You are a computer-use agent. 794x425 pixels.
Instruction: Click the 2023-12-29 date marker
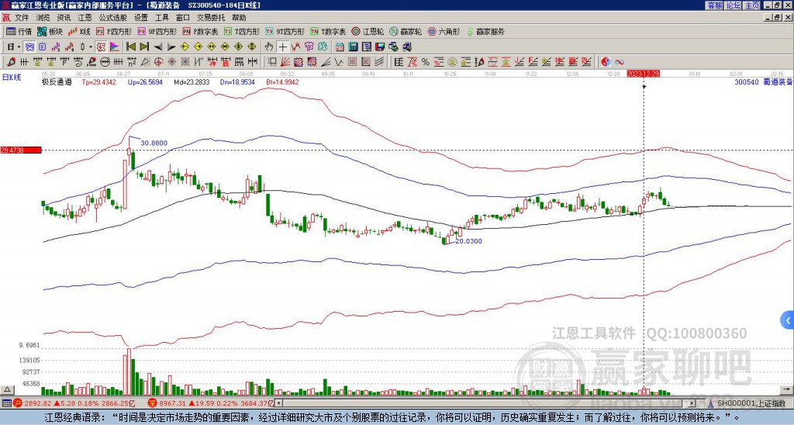(643, 74)
